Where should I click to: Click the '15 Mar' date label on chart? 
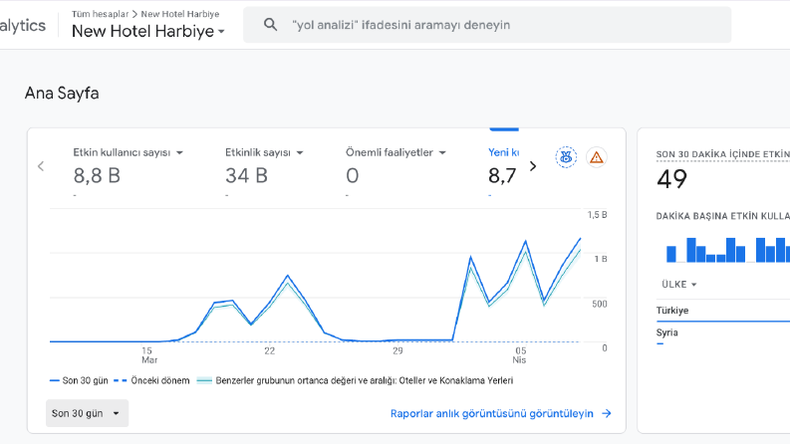point(148,355)
